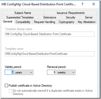The width and height of the screenshot is (101, 99).
Task: Open the Cryptography tab
Action: tap(66, 22)
